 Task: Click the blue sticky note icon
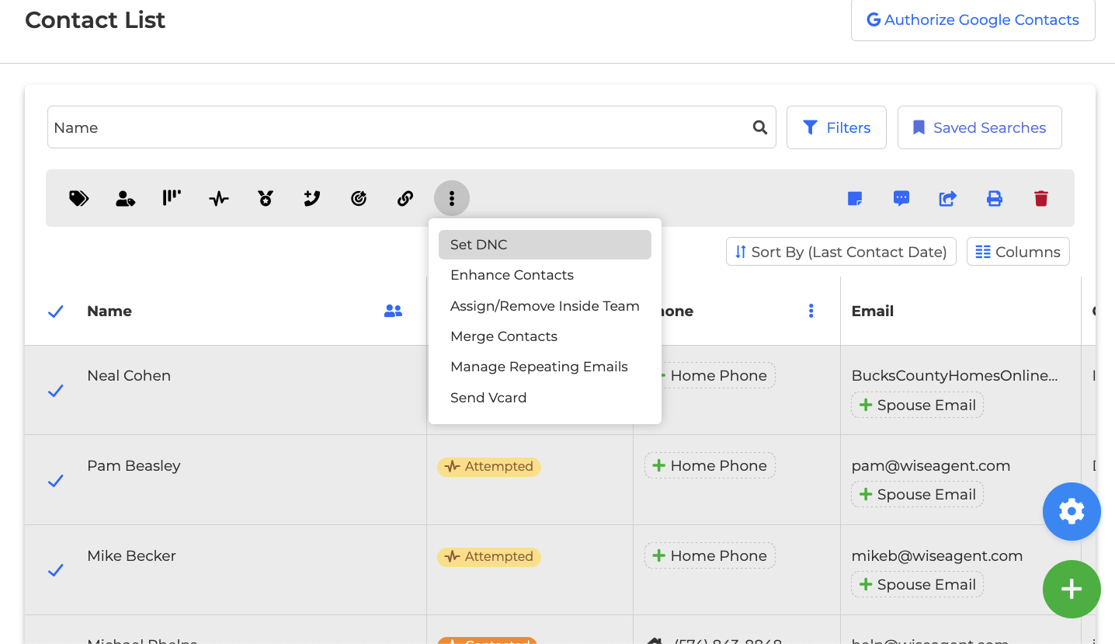pos(855,199)
